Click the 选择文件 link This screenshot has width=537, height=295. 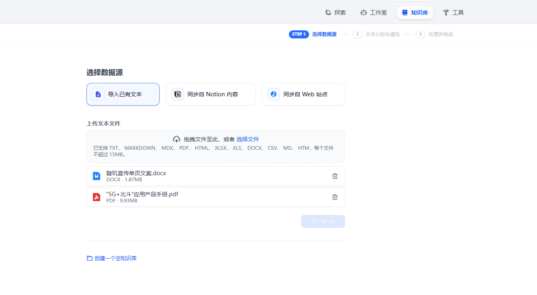(x=248, y=139)
